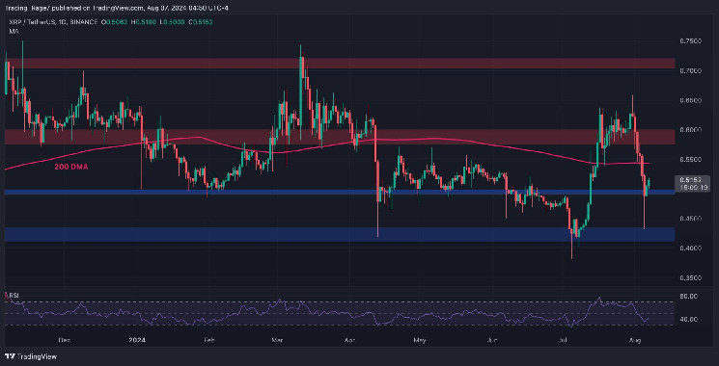Click the 2024 label on time axis
This screenshot has width=719, height=366.
[x=136, y=340]
